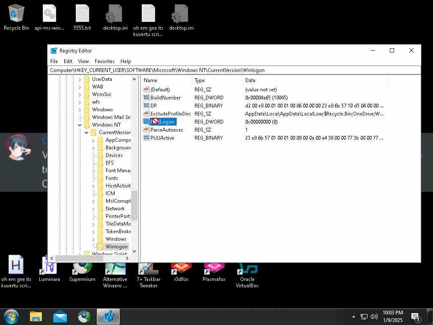Select the 'oh em gee its kuvertu' text document at top

pos(148,20)
